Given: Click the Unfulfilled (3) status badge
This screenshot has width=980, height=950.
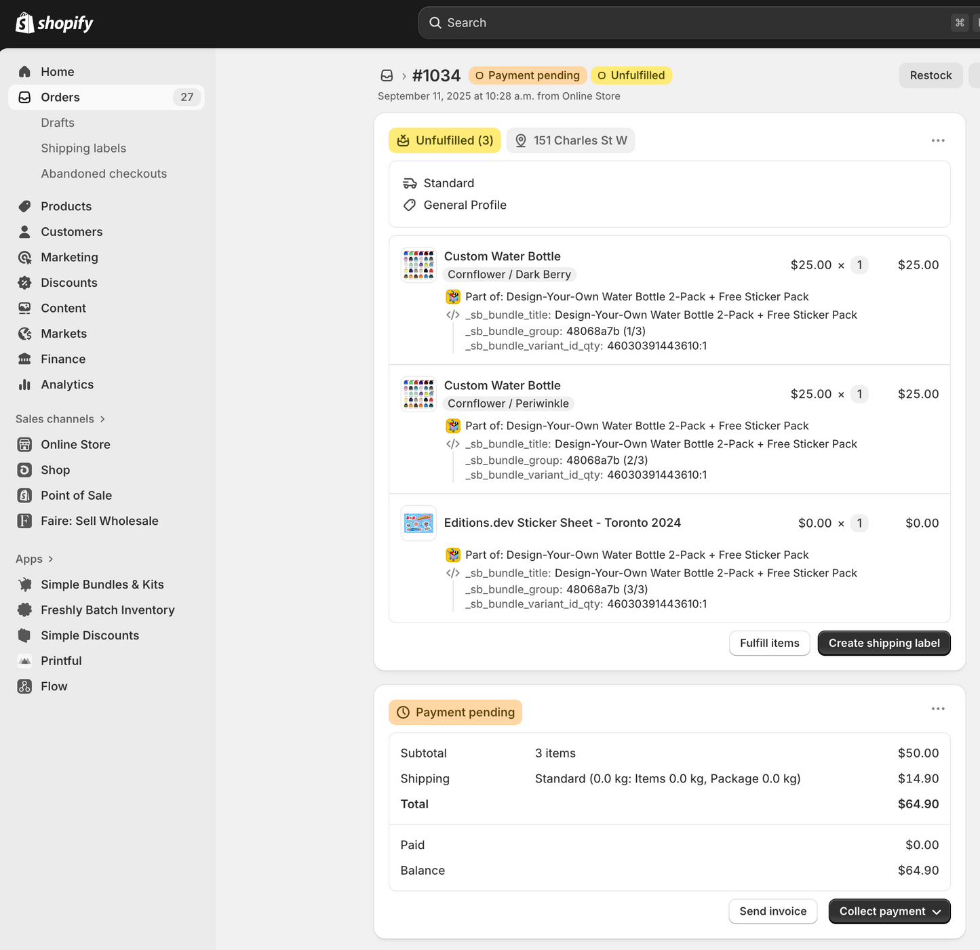Looking at the screenshot, I should 445,140.
